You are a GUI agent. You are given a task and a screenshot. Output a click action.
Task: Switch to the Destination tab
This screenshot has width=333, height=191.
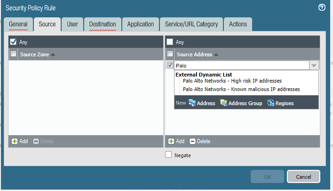(x=103, y=24)
